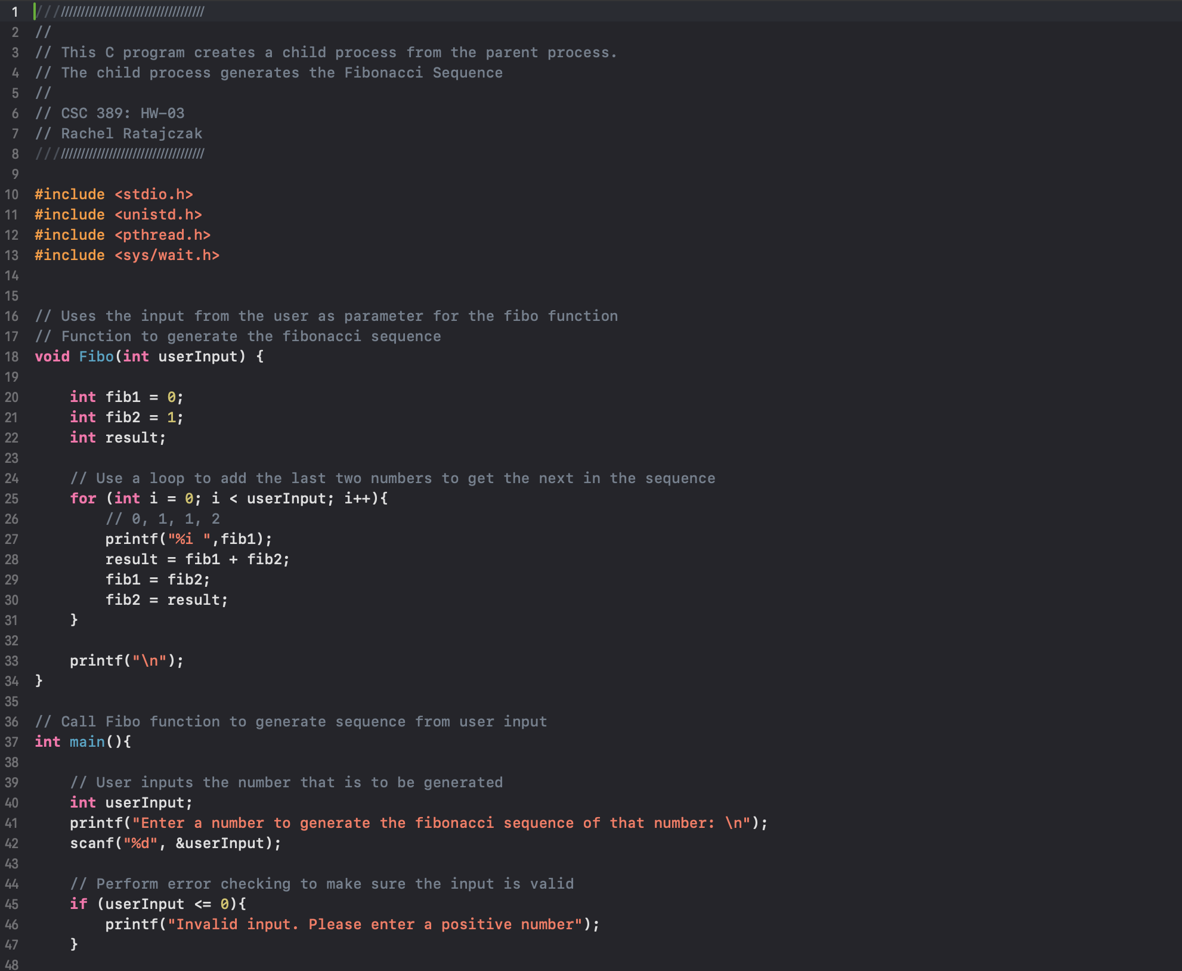Screen dimensions: 1182x971
Task: Click the 'Uses the input from the user' comment
Action: [326, 316]
